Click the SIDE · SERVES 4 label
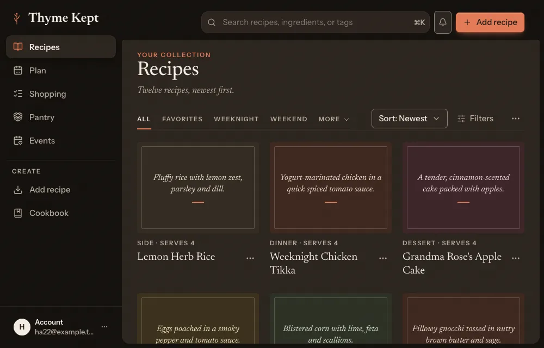 tap(166, 243)
